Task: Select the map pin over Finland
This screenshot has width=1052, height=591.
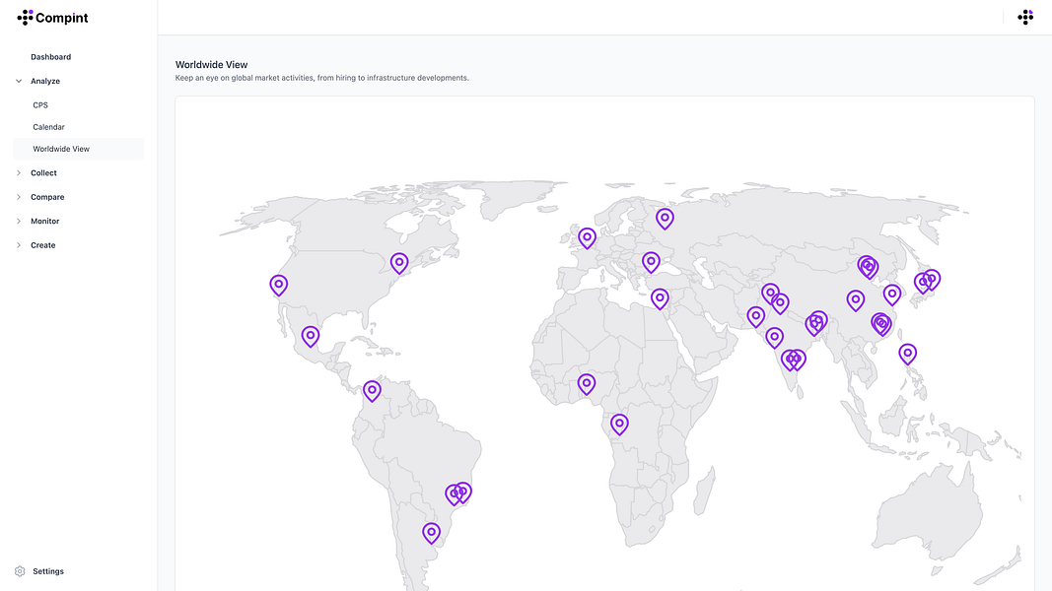Action: (666, 218)
